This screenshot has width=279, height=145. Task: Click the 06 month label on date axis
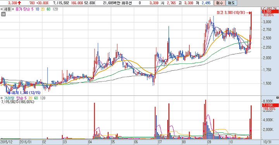tap(136, 142)
